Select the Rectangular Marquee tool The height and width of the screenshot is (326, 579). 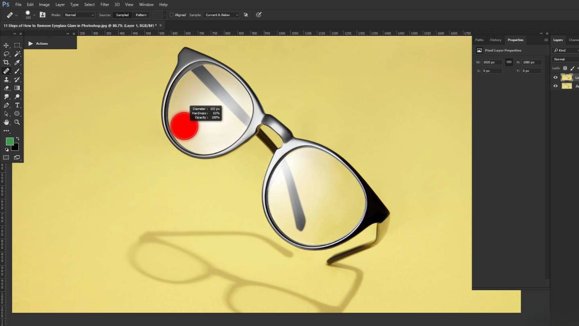click(x=17, y=45)
